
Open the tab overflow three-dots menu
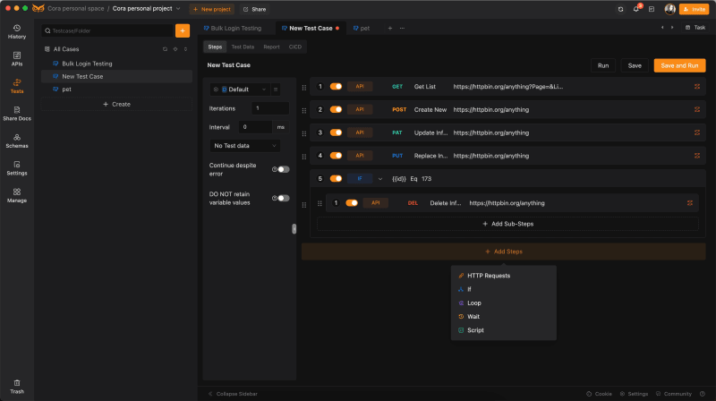pos(402,28)
